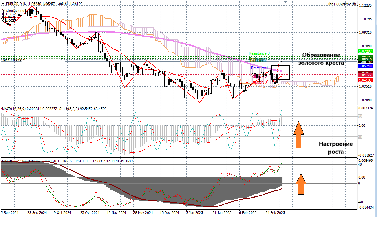The image size is (377, 237).
Task: Click the MACD(12,26,9) indicator label
Action: click(x=14, y=109)
